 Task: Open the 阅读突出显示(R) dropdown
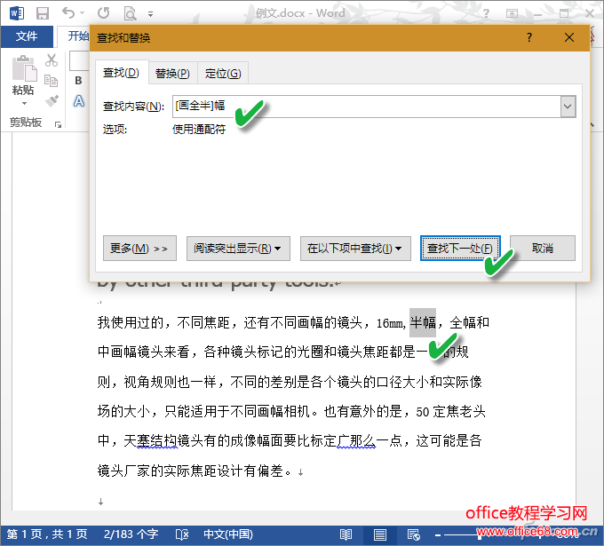click(238, 249)
